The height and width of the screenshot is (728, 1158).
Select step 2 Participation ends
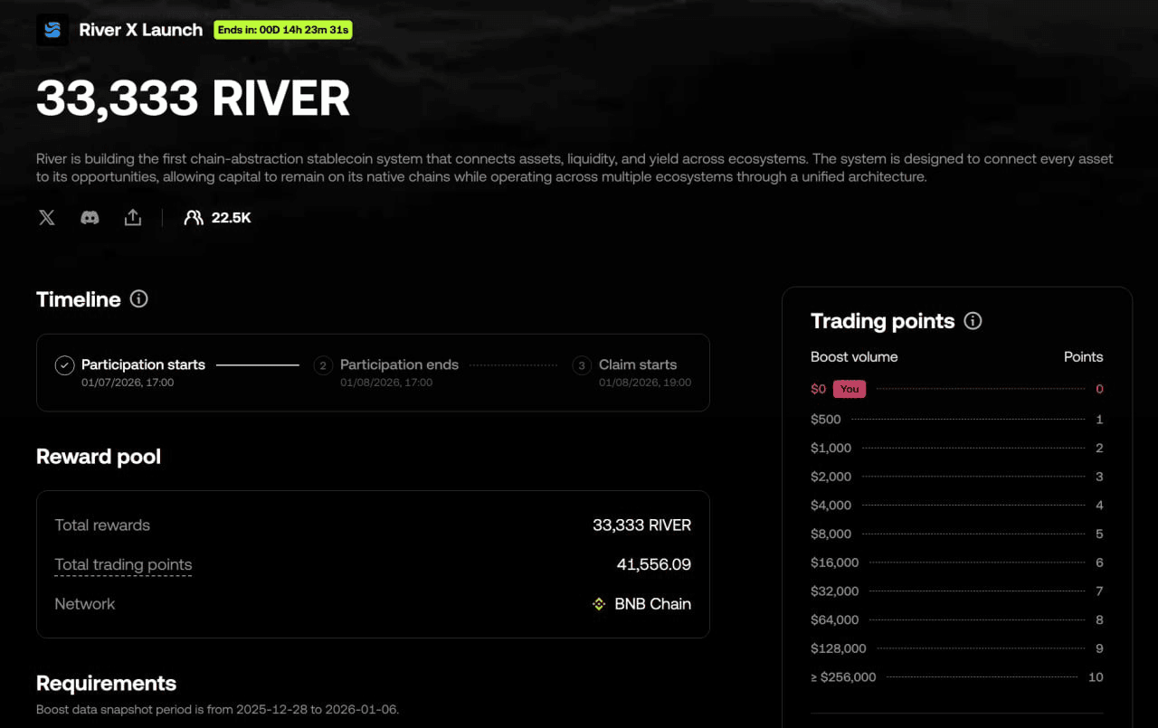click(x=323, y=365)
